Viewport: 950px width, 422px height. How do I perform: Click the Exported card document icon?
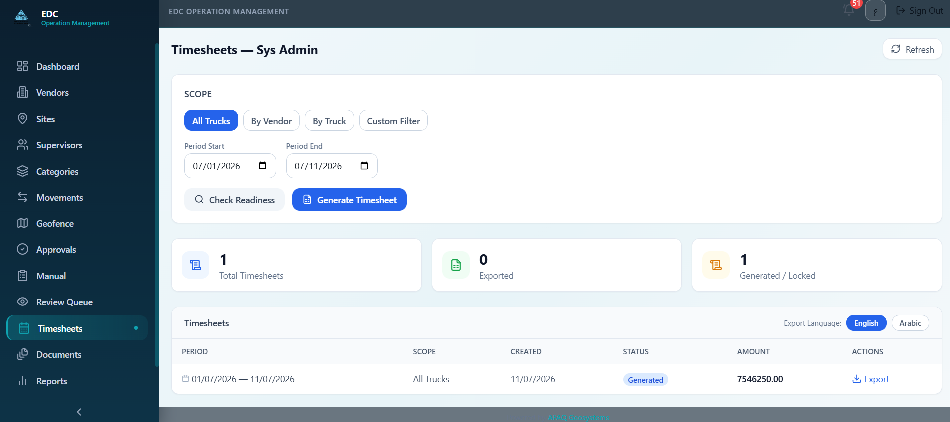pos(456,265)
